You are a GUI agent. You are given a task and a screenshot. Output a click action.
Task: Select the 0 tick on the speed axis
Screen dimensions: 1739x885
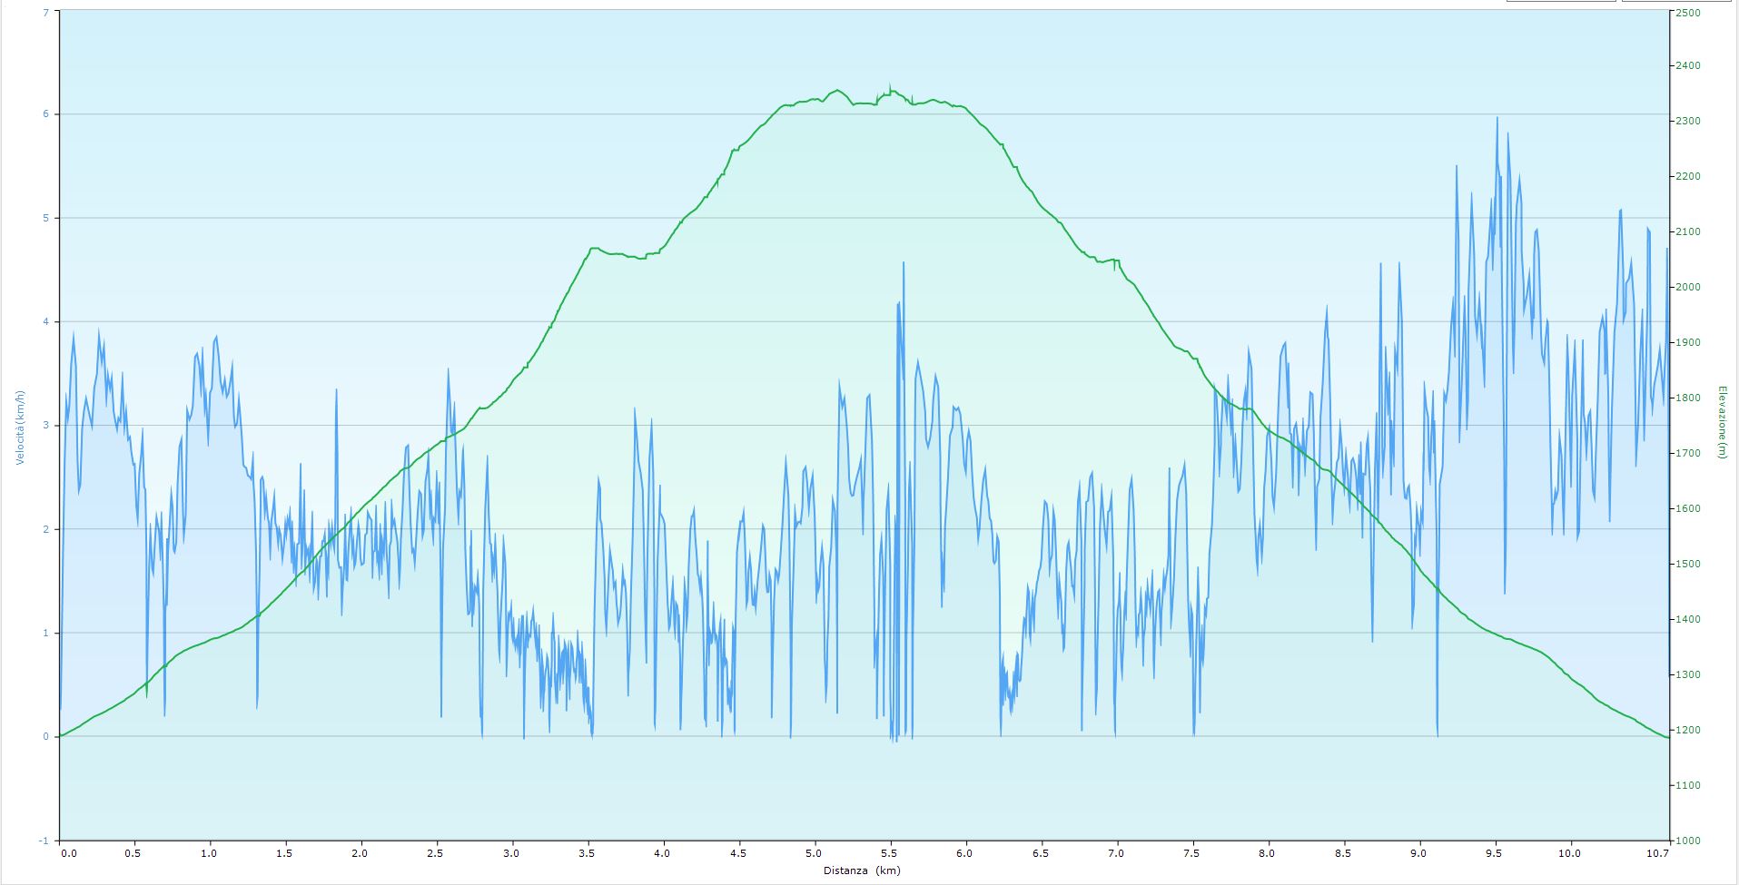45,736
